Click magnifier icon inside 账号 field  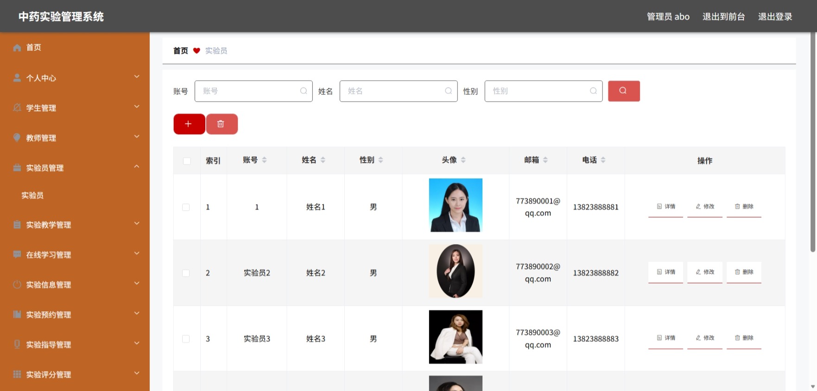tap(304, 91)
